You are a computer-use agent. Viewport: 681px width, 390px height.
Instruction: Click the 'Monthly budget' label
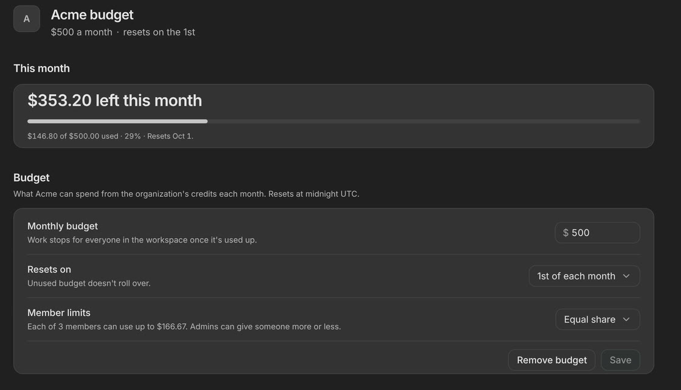[x=63, y=226]
